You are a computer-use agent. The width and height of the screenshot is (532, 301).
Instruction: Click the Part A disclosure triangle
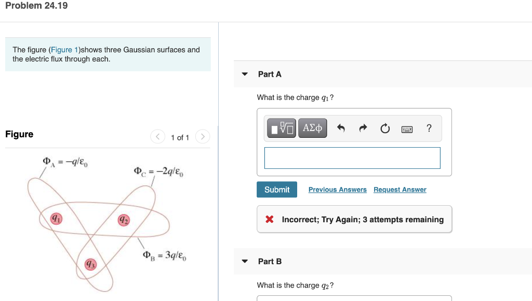tap(244, 74)
